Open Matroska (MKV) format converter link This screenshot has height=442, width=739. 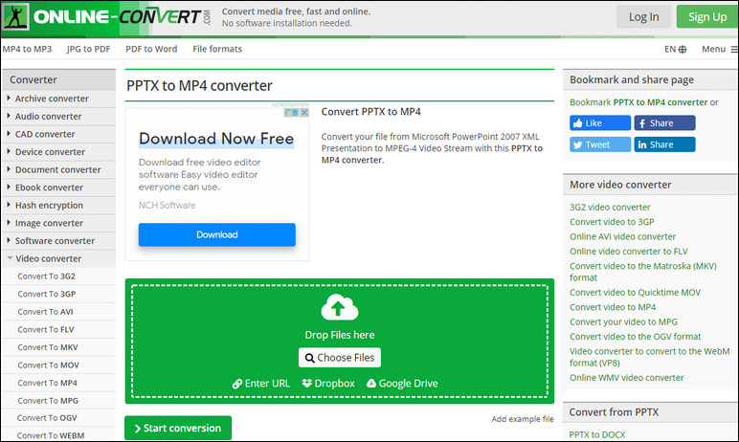tap(643, 272)
